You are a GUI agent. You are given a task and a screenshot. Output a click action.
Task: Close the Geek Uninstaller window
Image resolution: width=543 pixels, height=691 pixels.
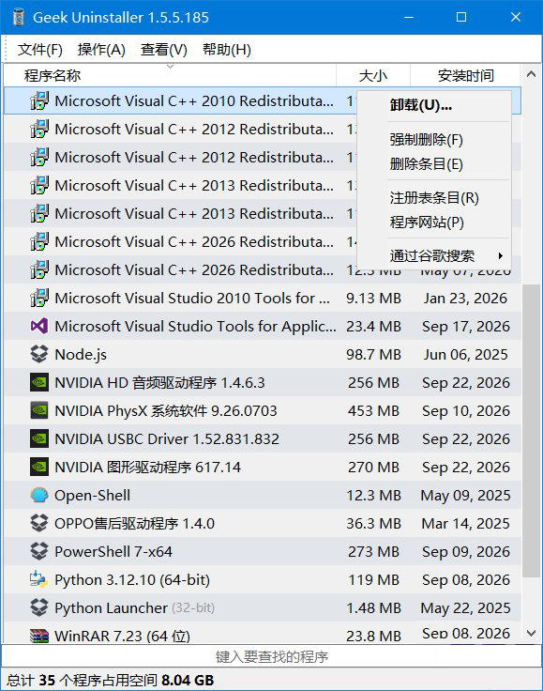516,17
